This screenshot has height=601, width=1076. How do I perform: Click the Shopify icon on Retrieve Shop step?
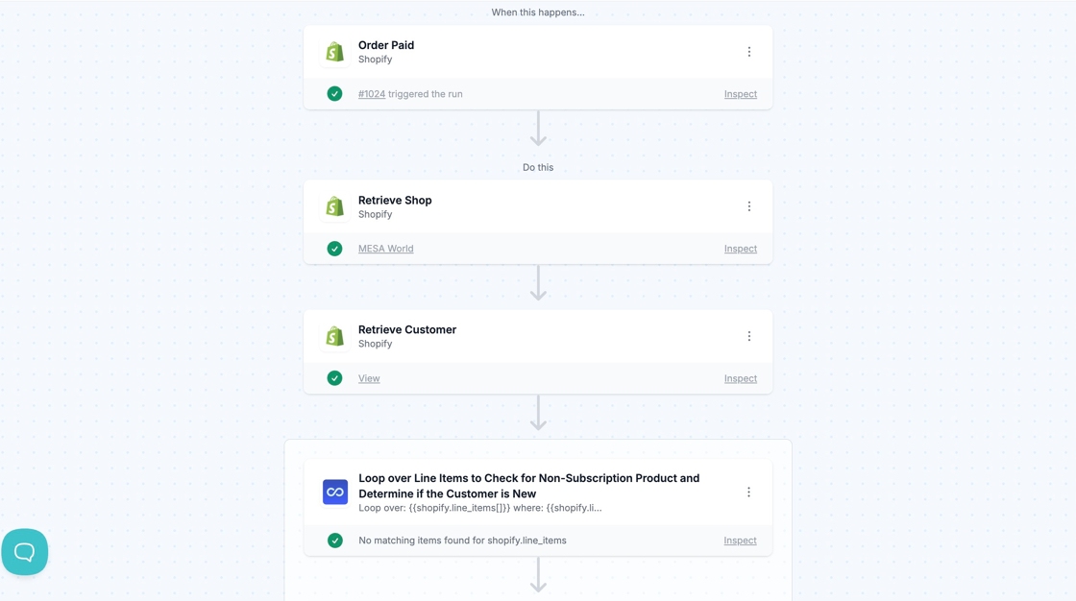click(x=334, y=206)
